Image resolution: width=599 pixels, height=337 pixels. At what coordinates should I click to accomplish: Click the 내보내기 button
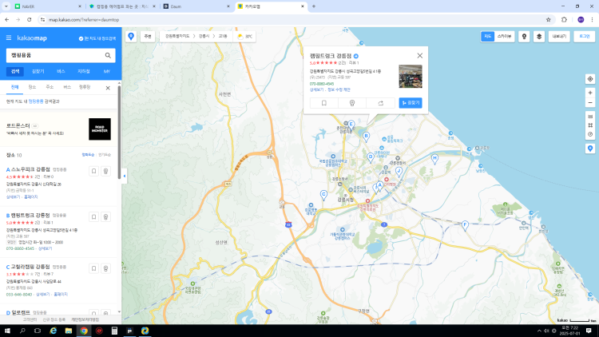tap(559, 36)
